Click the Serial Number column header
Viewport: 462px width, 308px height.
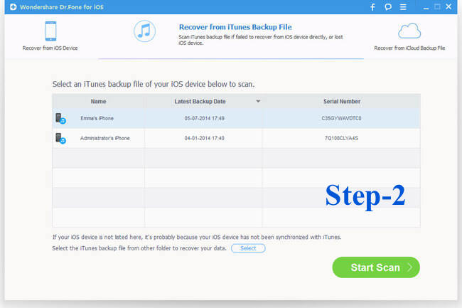pyautogui.click(x=340, y=102)
